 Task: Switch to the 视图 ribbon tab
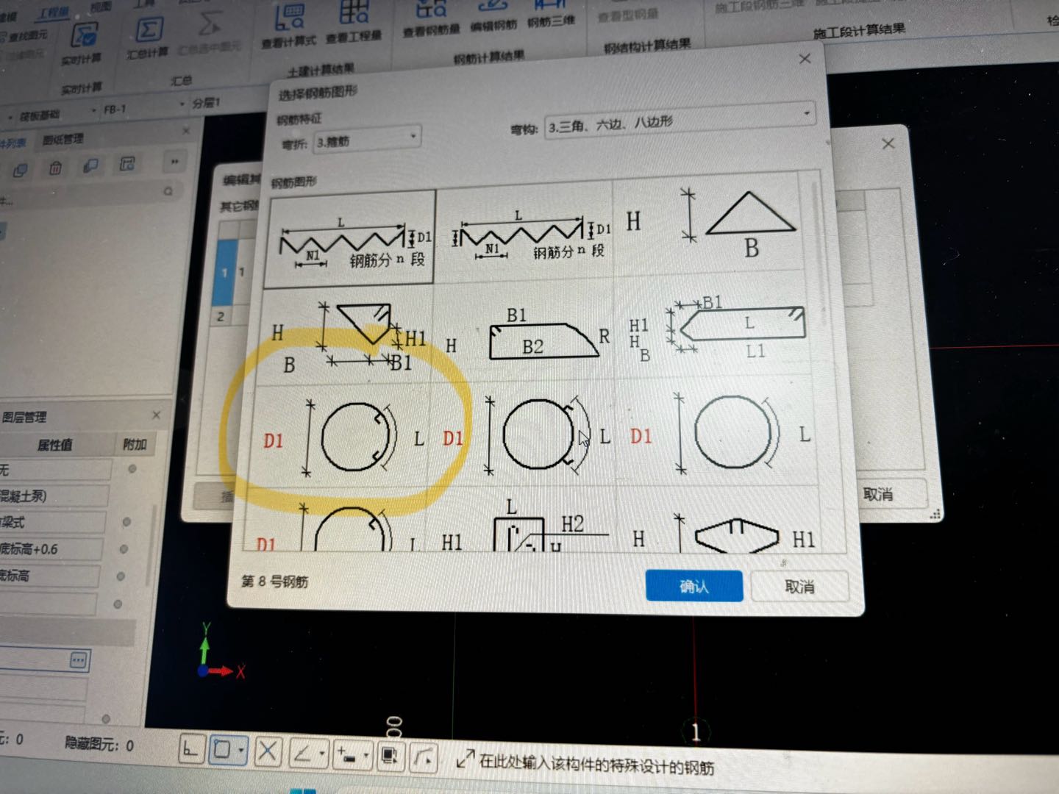point(101,7)
